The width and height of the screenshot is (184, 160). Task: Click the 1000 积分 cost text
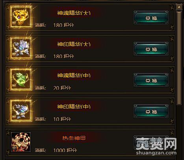(x=65, y=150)
